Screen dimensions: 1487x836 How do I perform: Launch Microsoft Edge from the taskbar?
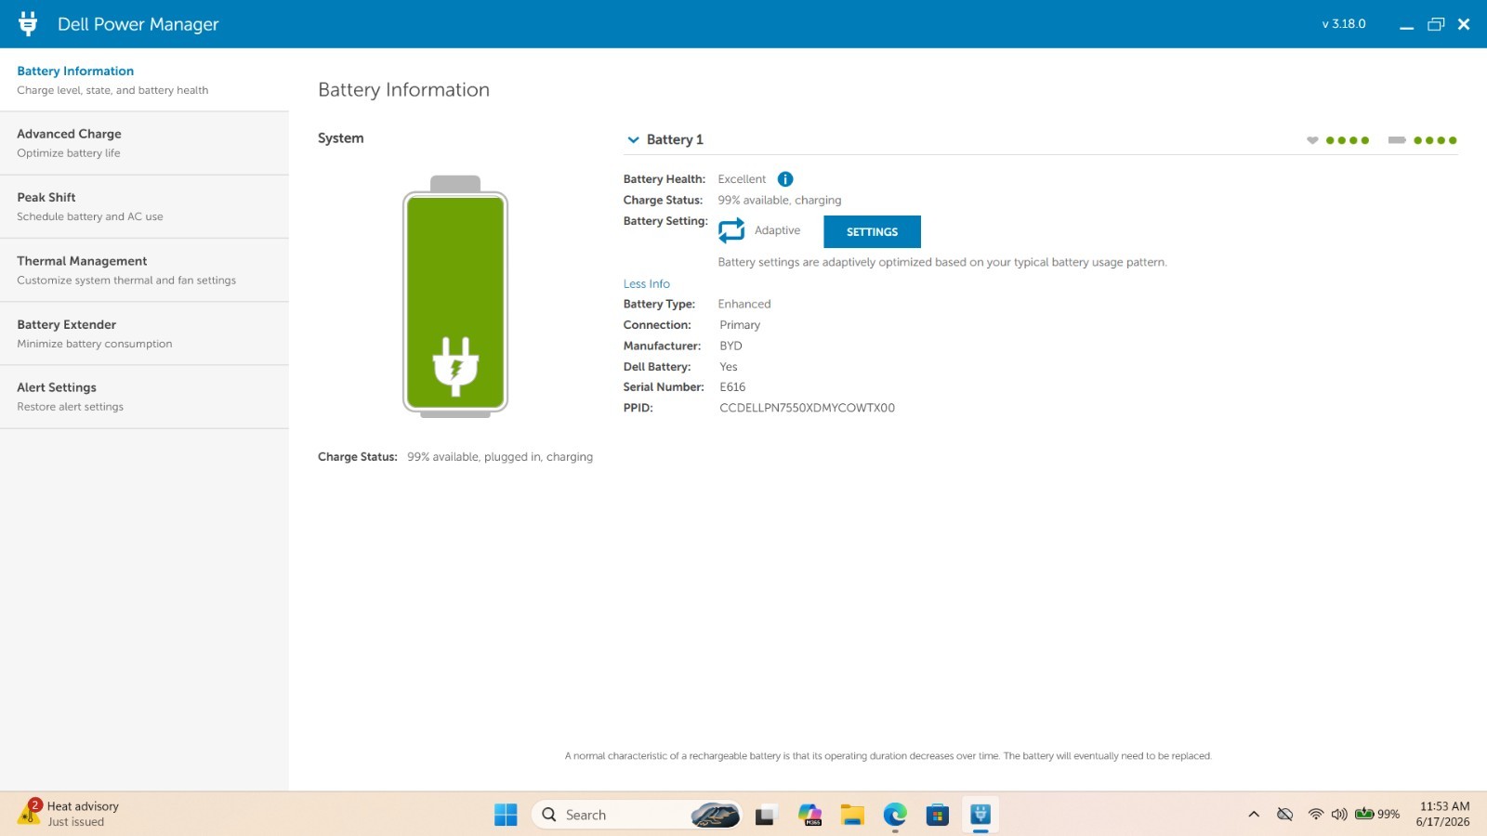[x=895, y=815]
